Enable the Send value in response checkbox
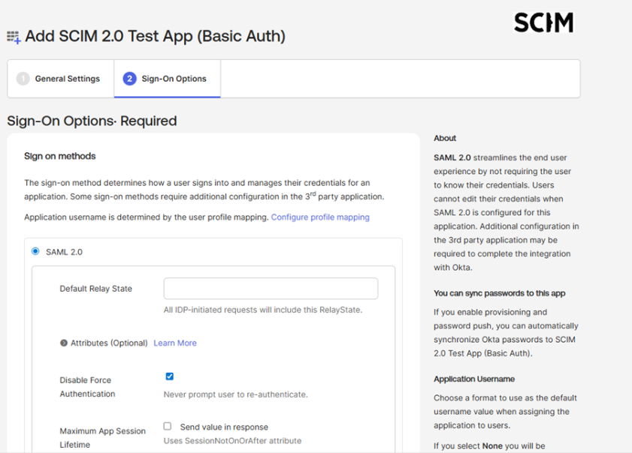The width and height of the screenshot is (632, 453). click(x=168, y=426)
